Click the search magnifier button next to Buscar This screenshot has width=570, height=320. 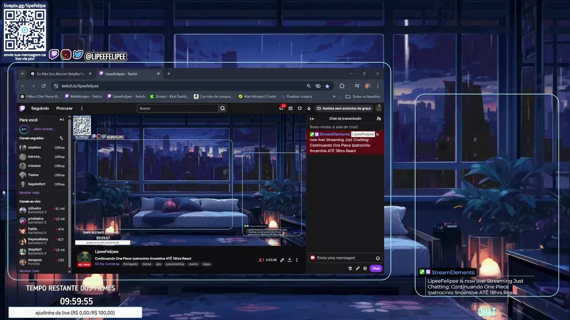tap(223, 108)
